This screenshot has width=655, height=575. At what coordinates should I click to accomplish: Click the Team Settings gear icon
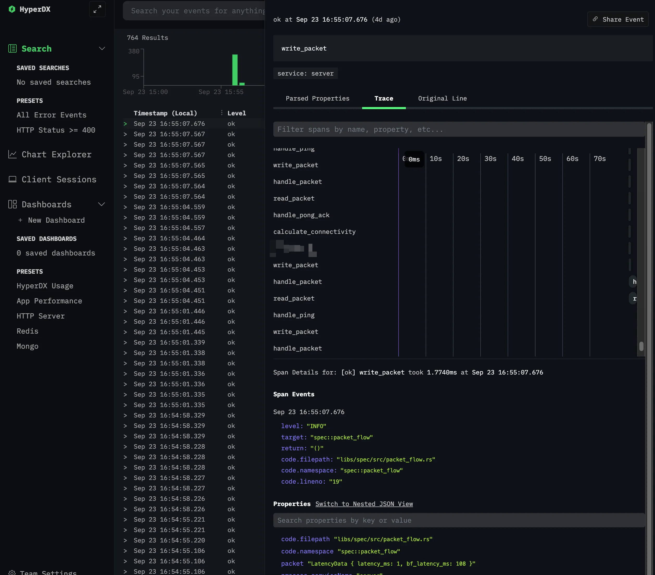(x=12, y=572)
